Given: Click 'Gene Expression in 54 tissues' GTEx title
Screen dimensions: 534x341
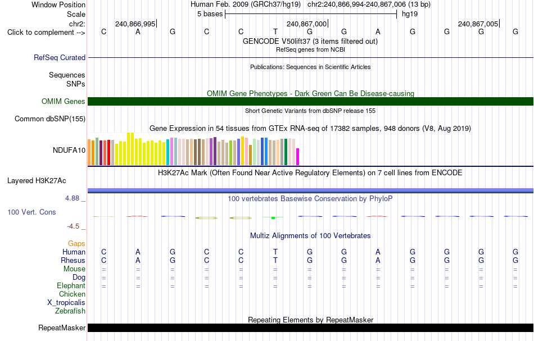Looking at the screenshot, I should pyautogui.click(x=310, y=128).
